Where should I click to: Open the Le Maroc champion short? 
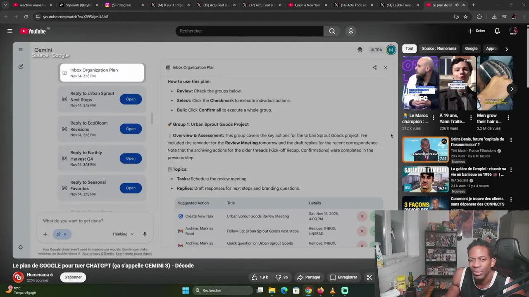tap(420, 84)
